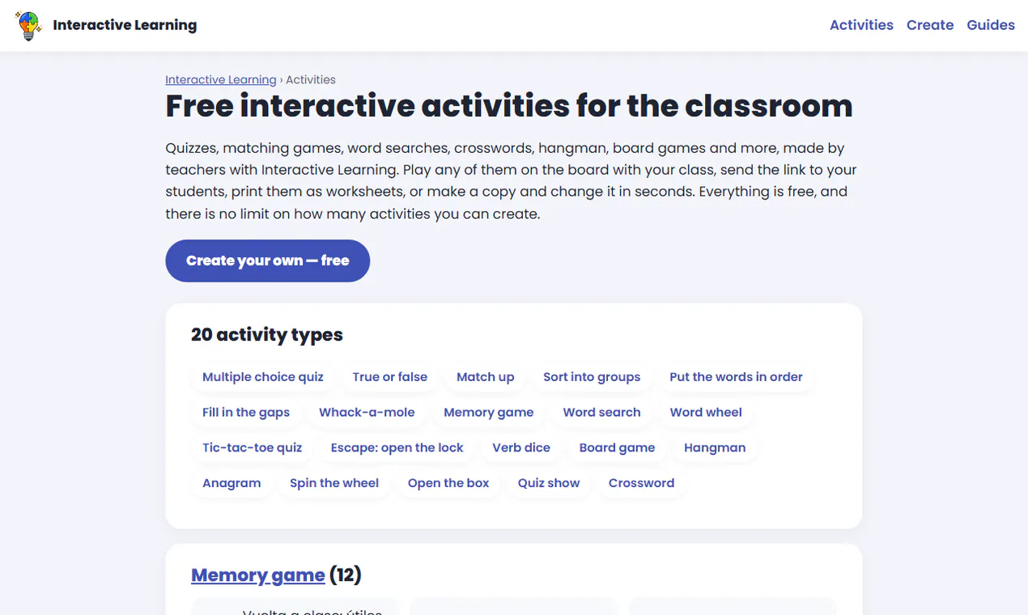The height and width of the screenshot is (615, 1028).
Task: Choose the Match up activity type
Action: click(x=486, y=377)
